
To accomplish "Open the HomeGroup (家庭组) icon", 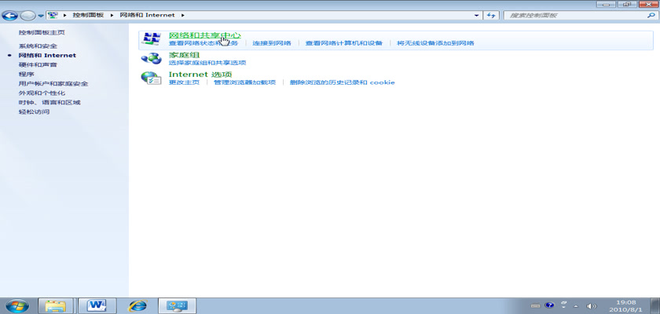I will (x=150, y=58).
